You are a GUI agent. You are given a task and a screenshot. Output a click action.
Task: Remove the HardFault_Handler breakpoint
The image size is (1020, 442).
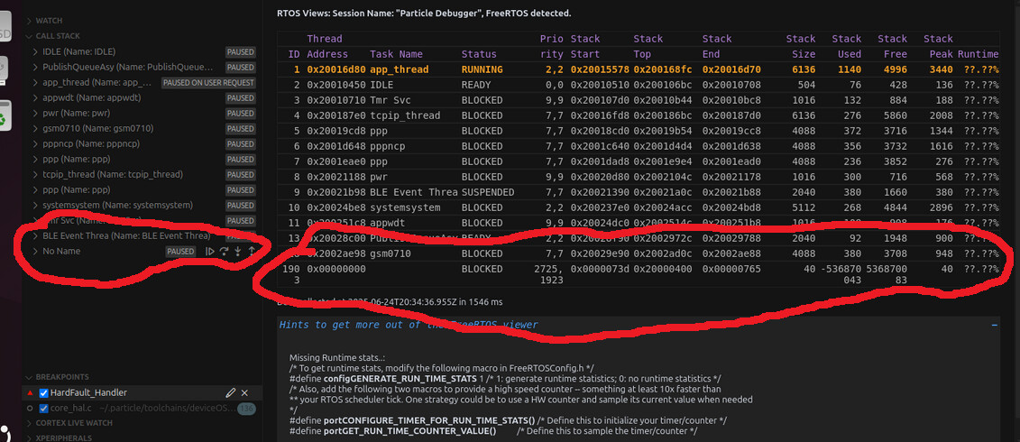(x=244, y=392)
